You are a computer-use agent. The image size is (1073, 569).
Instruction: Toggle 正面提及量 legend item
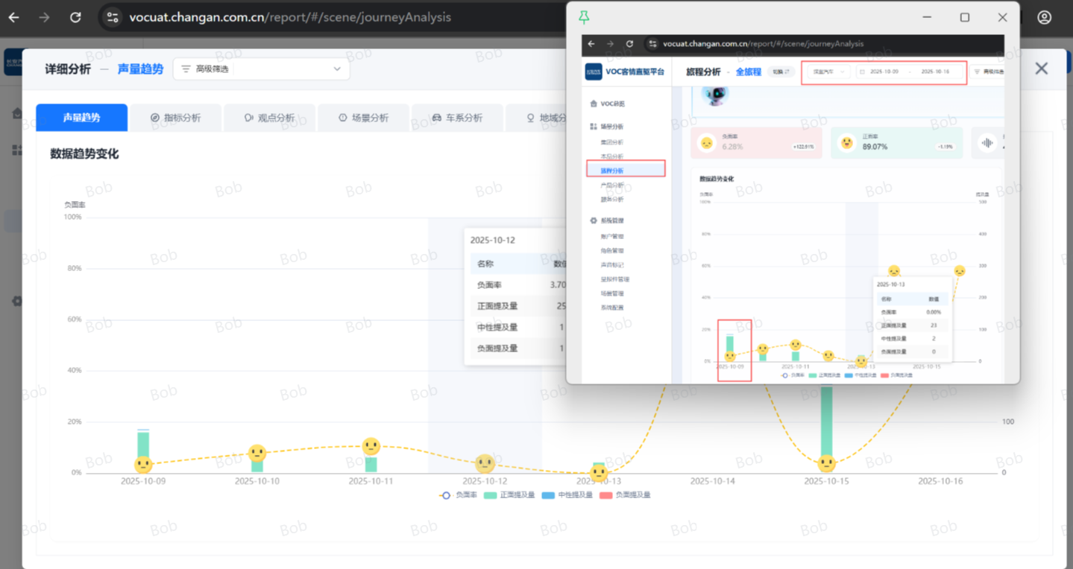coord(509,495)
